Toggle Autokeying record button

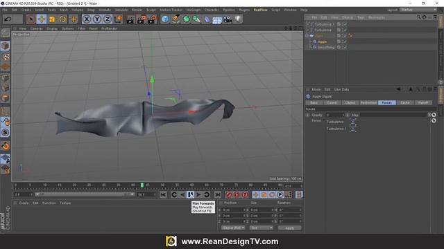click(237, 195)
